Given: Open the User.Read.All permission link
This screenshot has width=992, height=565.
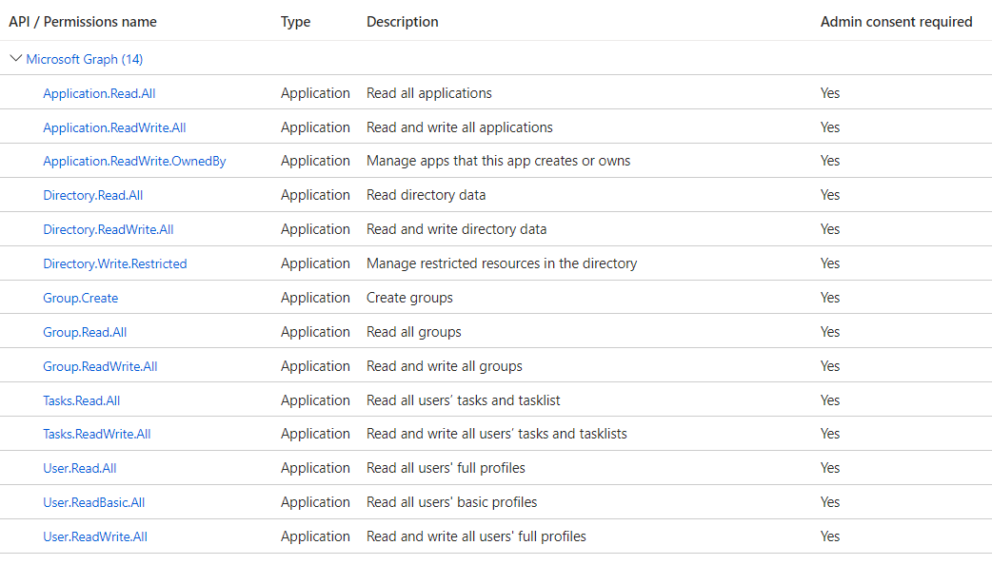Looking at the screenshot, I should pyautogui.click(x=80, y=468).
